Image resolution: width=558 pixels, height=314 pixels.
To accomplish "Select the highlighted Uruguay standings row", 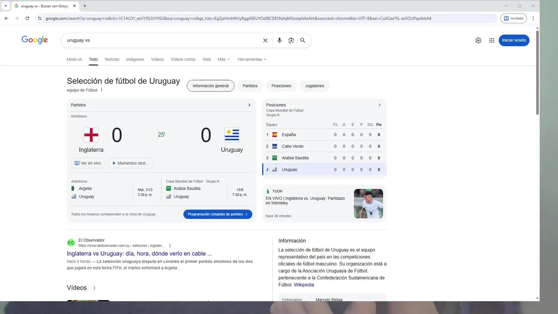I will coord(324,169).
